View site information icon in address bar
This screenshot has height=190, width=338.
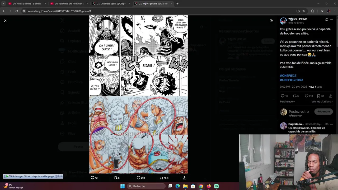[x=24, y=11]
